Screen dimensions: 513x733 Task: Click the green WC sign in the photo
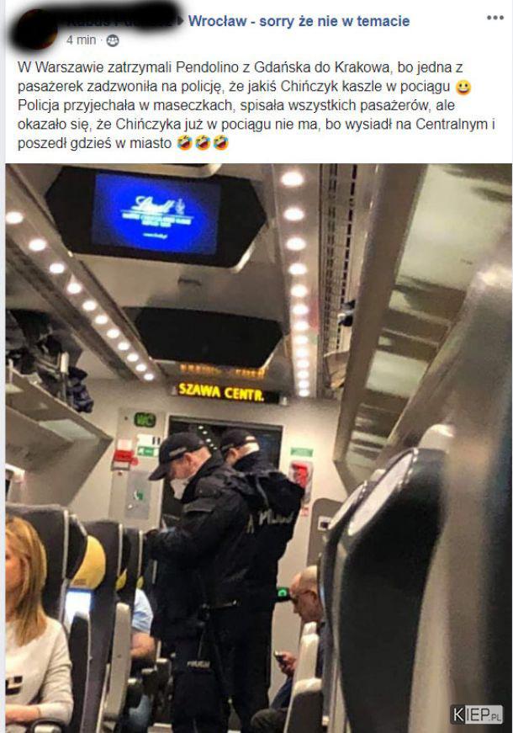[145, 420]
